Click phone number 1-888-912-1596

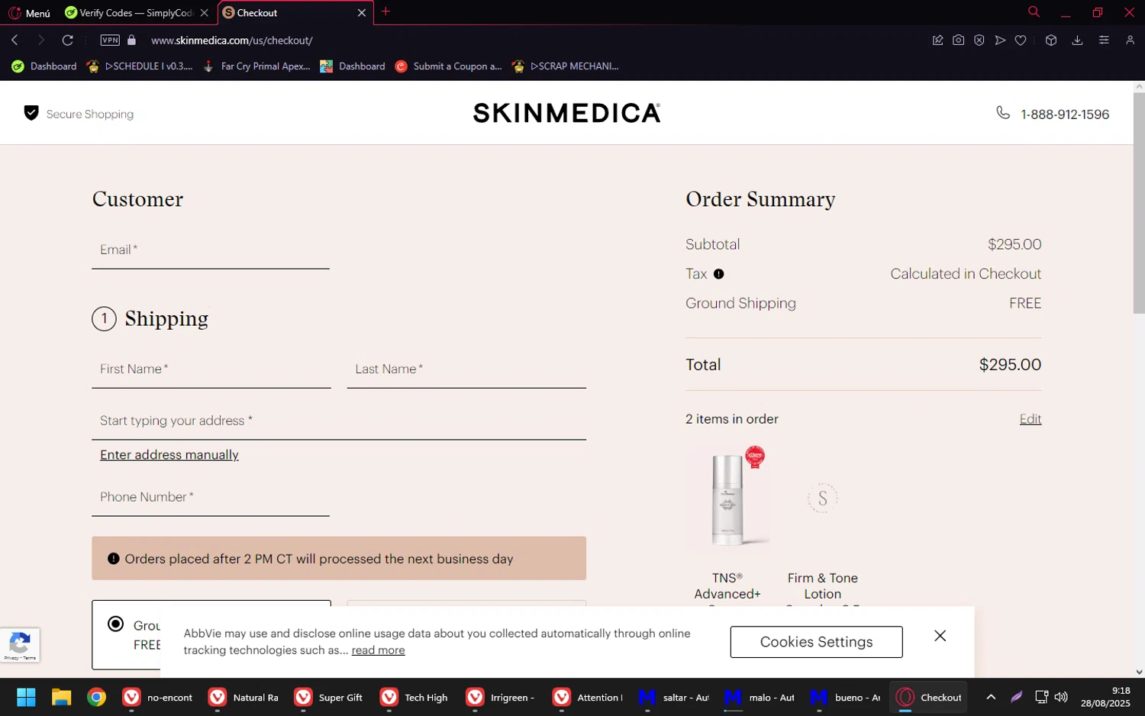coord(1065,114)
